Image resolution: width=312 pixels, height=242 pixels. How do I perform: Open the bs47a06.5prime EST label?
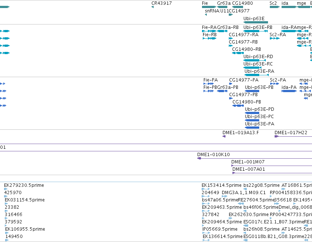220,200
